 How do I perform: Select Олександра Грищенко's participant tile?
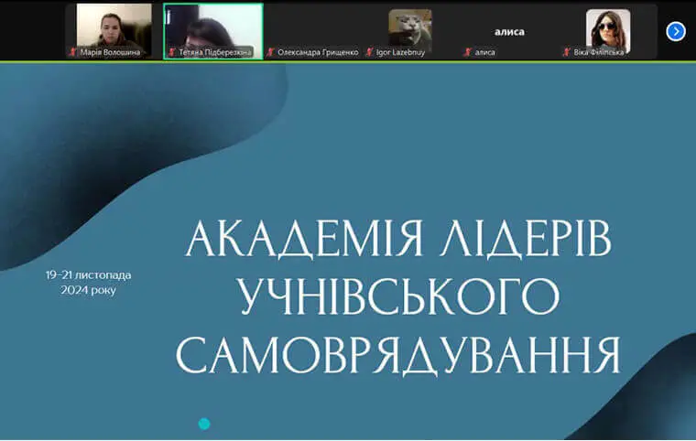pos(312,31)
